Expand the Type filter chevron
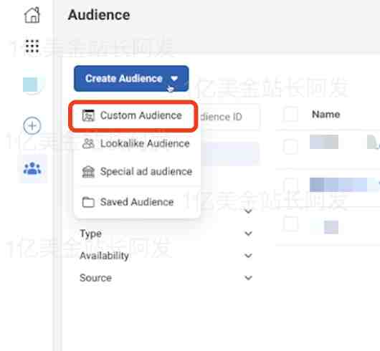Screen dimensions: 380x351 pyautogui.click(x=248, y=234)
